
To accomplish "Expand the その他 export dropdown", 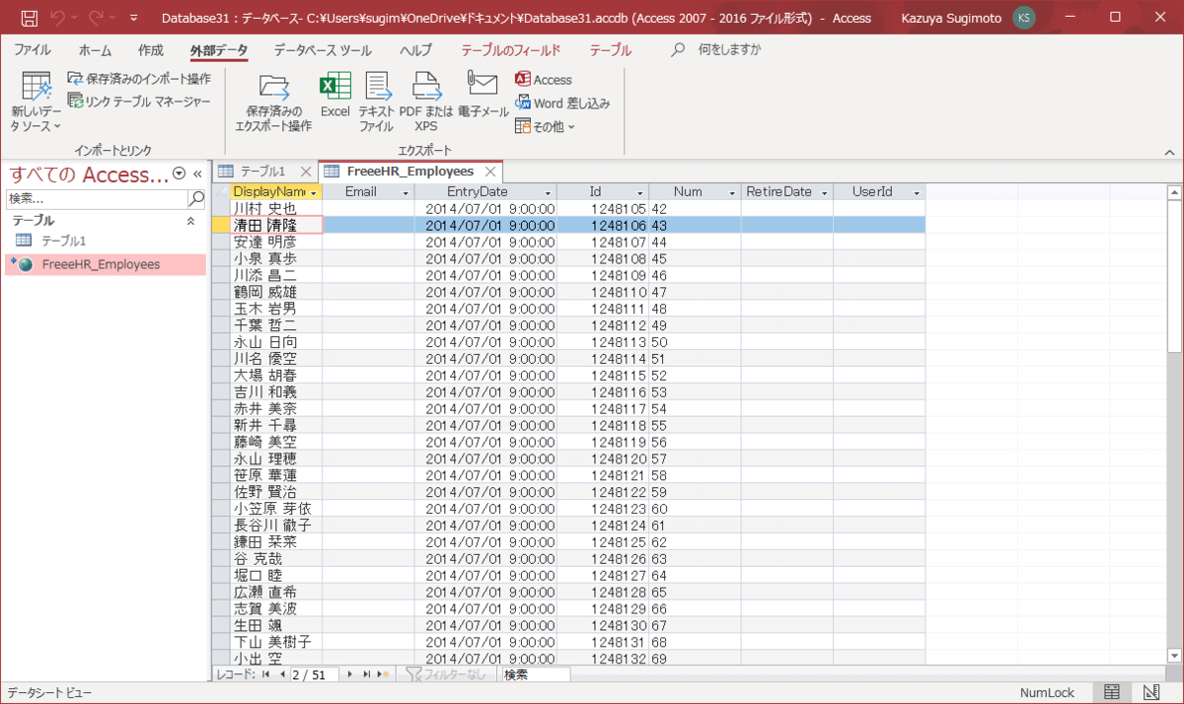I will pos(545,126).
